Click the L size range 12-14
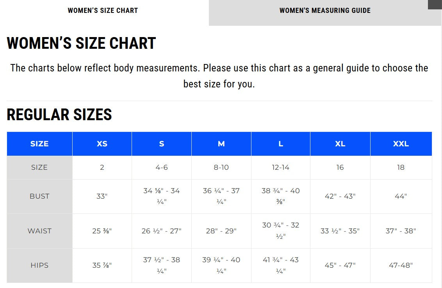Screen dimensions: 442x288 tap(281, 167)
